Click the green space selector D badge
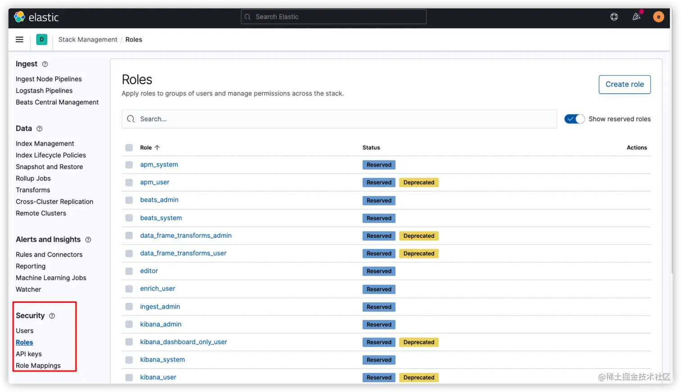Screen dimensions: 681x392 point(41,40)
